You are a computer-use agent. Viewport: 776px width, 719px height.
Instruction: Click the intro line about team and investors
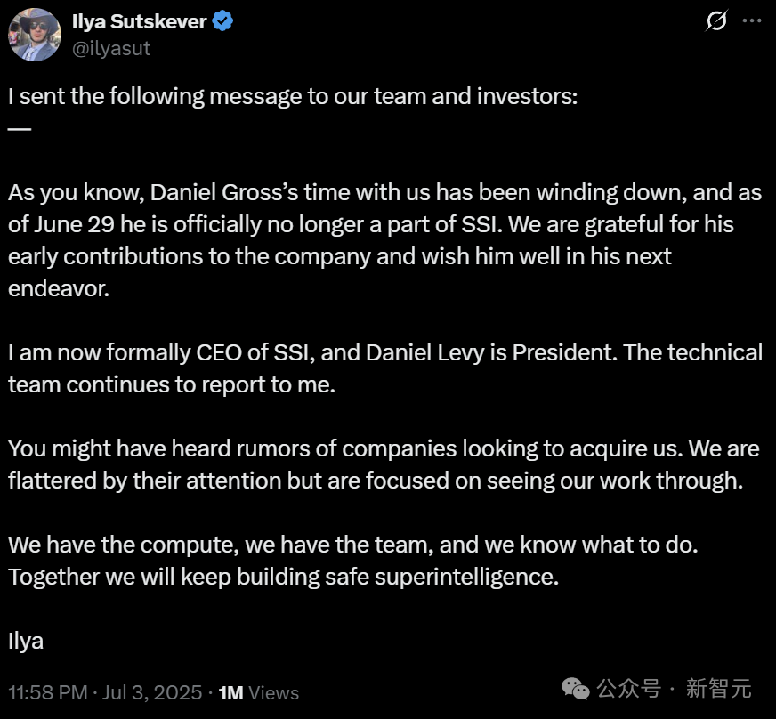(293, 96)
